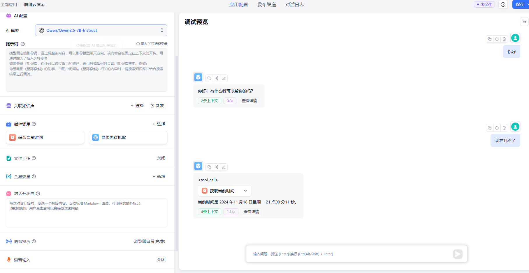Click the left panel vertical scrollbar

coord(176,153)
